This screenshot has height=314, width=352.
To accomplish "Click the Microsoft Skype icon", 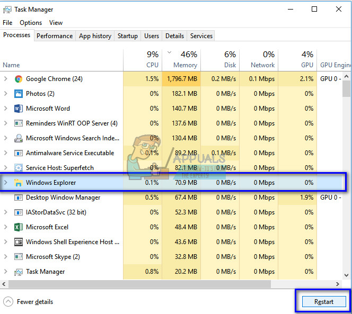I will (19, 257).
